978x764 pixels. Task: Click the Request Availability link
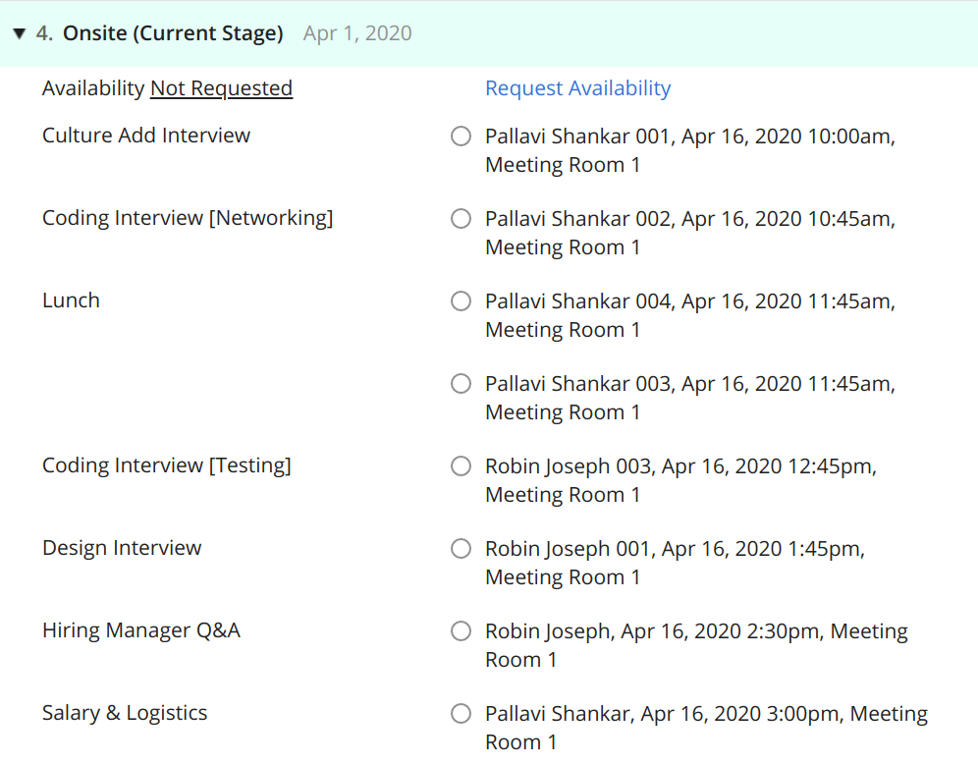[577, 88]
